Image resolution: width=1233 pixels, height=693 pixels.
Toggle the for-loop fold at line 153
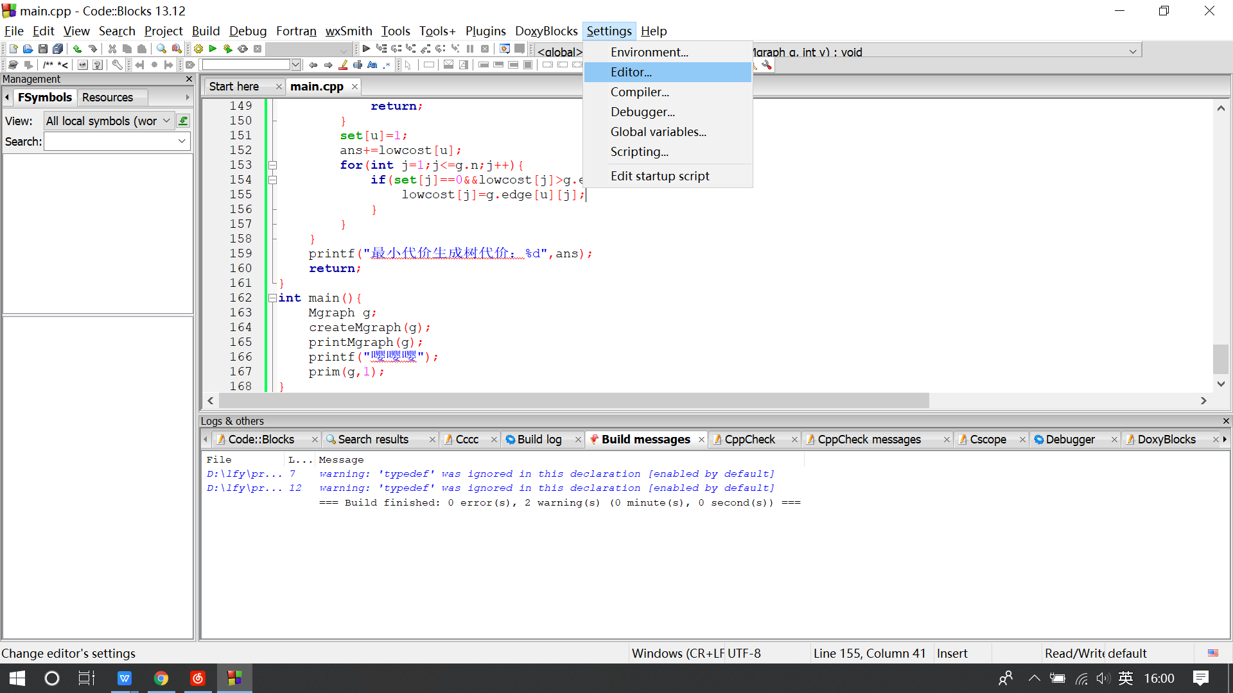272,165
